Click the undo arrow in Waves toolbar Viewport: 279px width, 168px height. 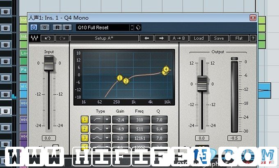48,38
